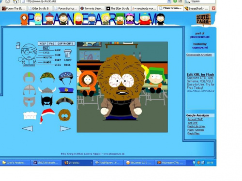Open the ImageShack browser tab
This screenshot has height=181, width=242.
click(x=197, y=8)
